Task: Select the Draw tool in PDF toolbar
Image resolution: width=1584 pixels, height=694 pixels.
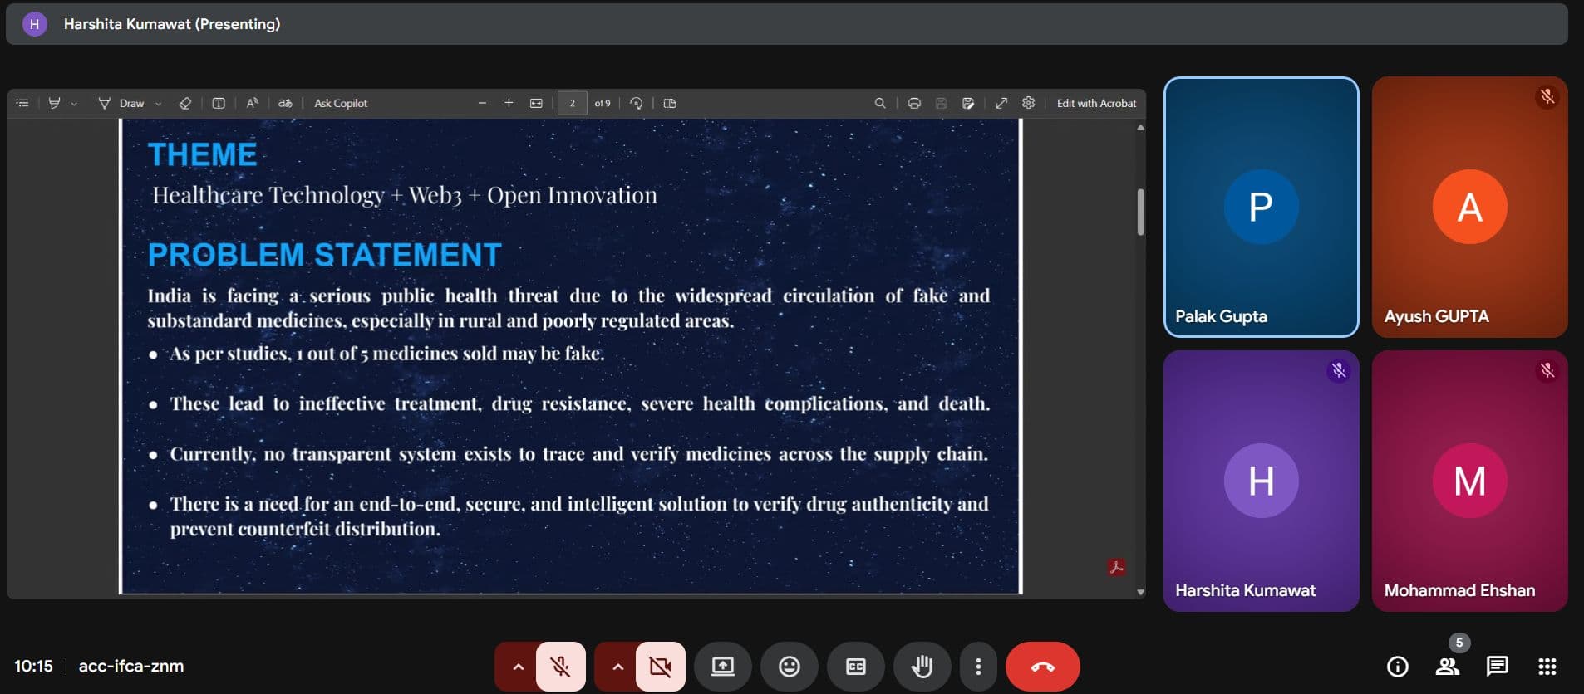Action: click(122, 104)
